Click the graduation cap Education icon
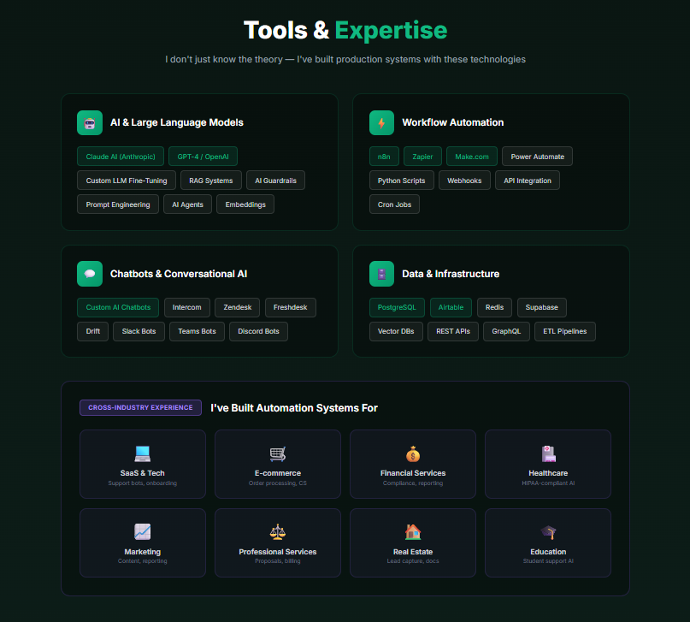The width and height of the screenshot is (690, 622). (548, 532)
